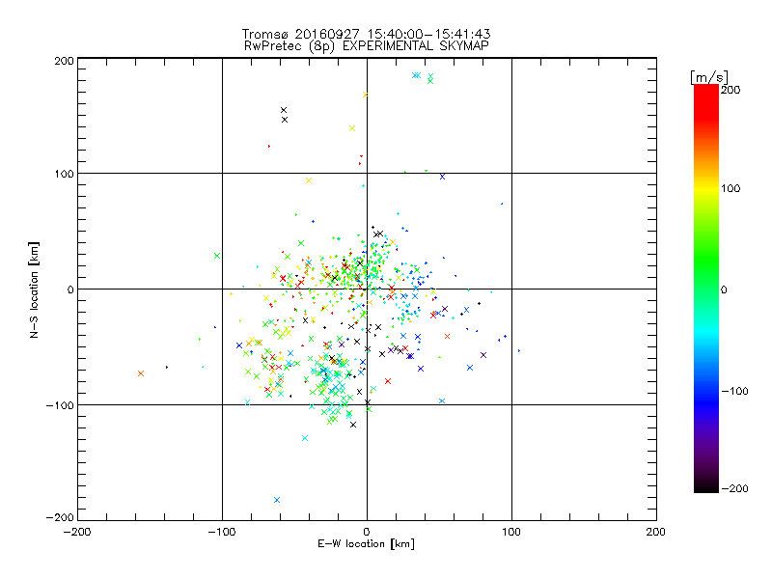Click the 'E-W location [km]' axis label
This screenshot has width=772, height=579.
[366, 544]
